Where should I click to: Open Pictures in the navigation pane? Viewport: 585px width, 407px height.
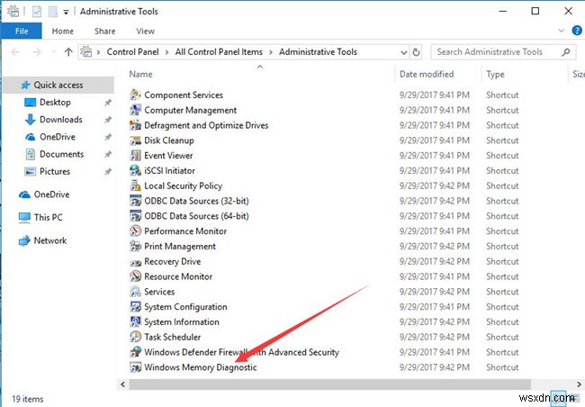pos(55,171)
